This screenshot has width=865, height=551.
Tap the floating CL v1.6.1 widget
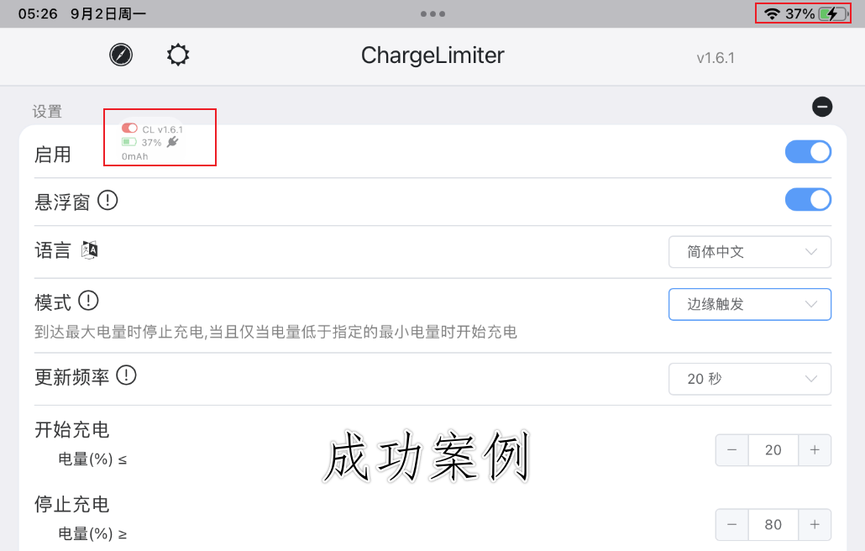(x=153, y=140)
